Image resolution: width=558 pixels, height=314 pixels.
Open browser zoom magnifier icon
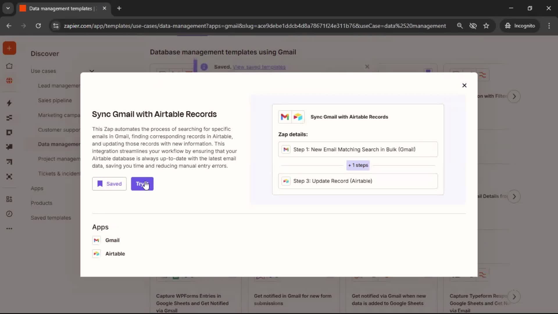(x=460, y=26)
